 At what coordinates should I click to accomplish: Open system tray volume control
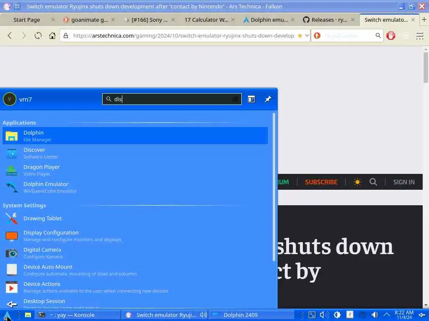pyautogui.click(x=375, y=315)
